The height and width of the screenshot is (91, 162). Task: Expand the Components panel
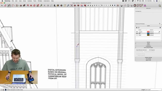[148, 46]
